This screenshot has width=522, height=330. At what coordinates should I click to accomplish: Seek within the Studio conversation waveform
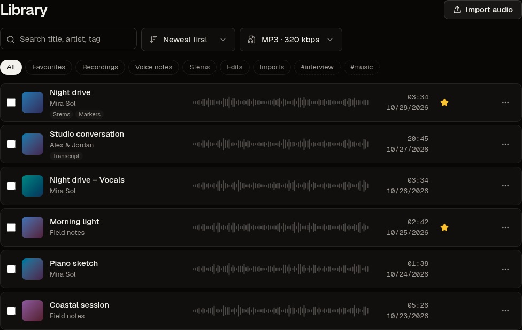(281, 144)
